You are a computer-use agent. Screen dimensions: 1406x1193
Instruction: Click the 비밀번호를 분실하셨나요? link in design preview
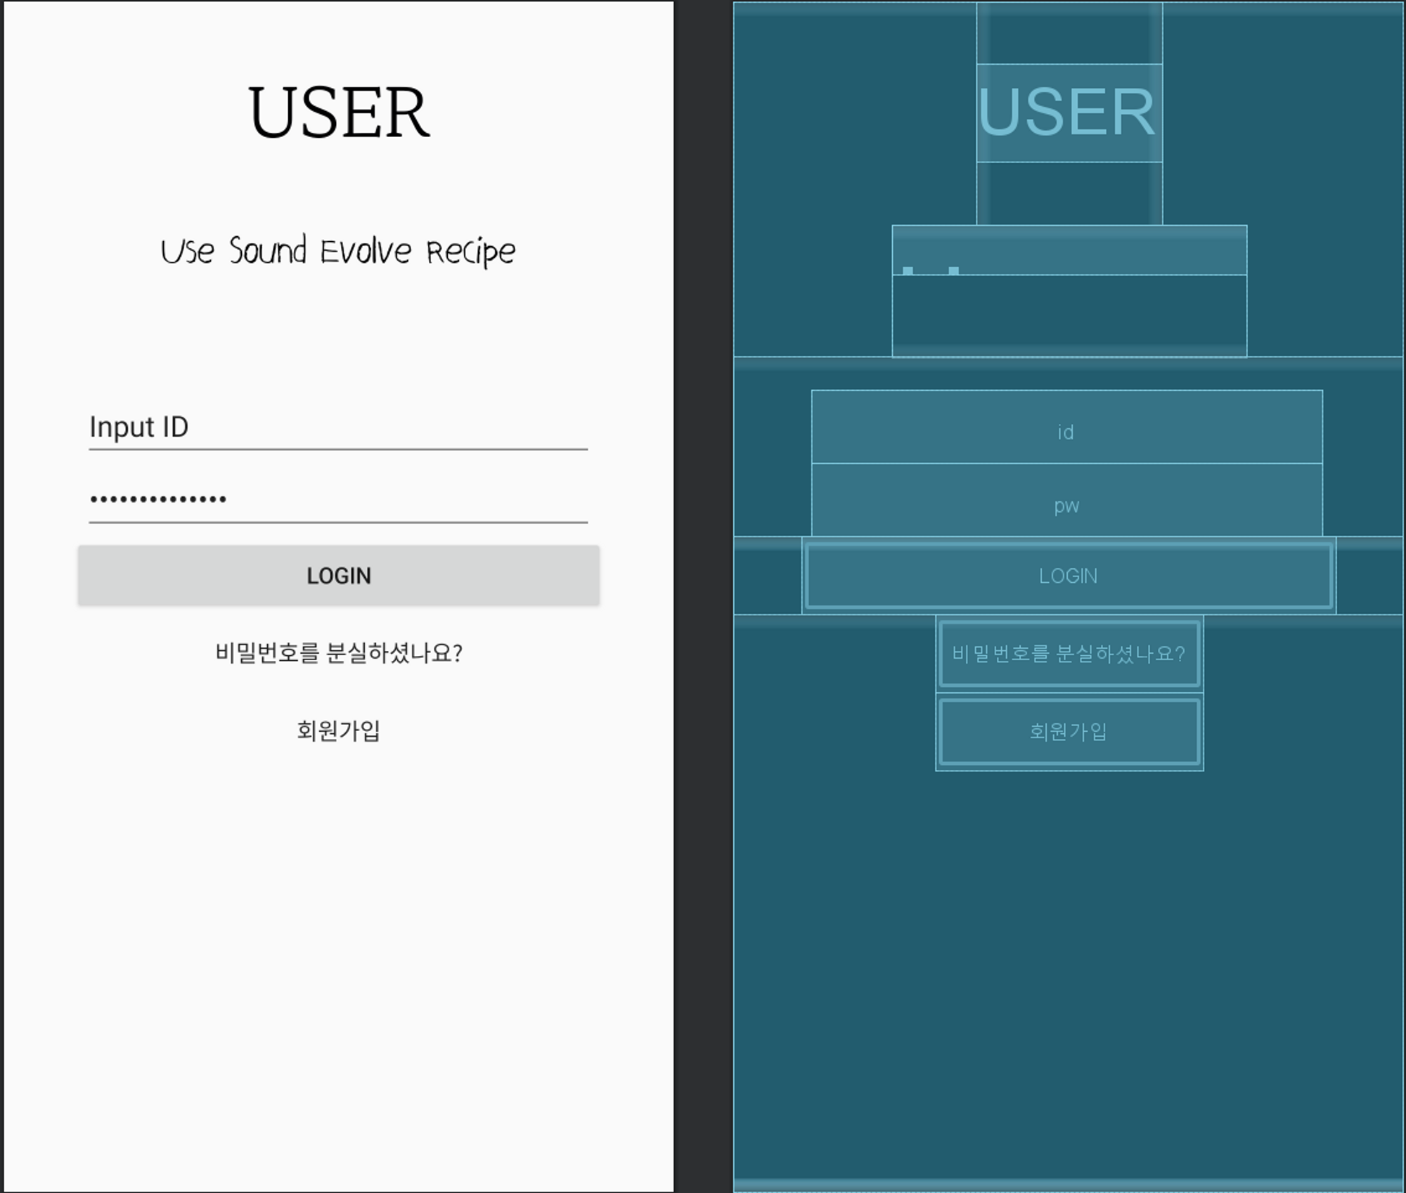338,653
